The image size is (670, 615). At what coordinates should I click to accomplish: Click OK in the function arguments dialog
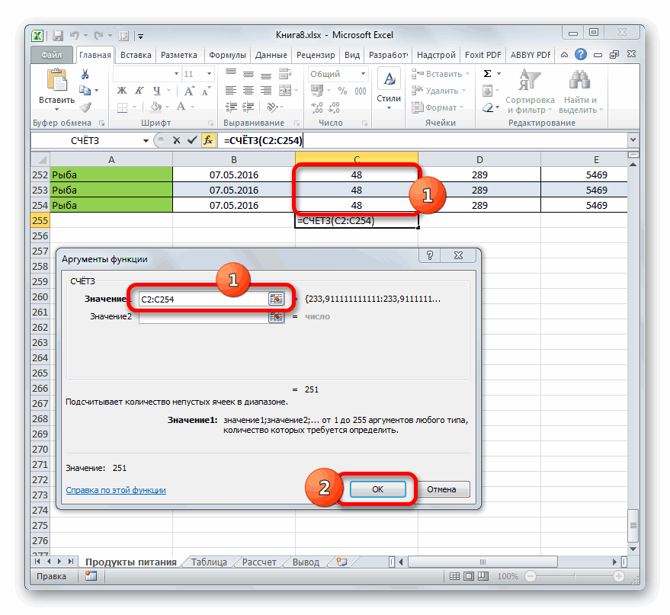[x=378, y=489]
